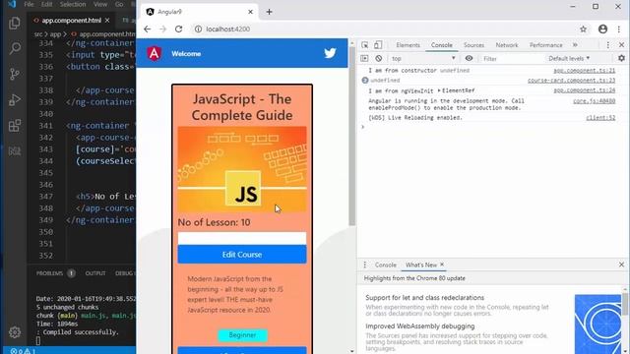This screenshot has width=630, height=354.
Task: Open the client:52 source link
Action: (x=600, y=118)
